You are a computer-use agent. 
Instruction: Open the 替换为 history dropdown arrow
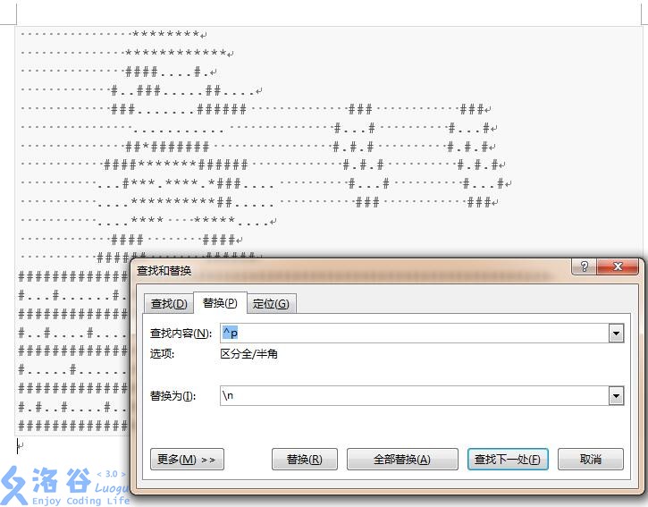[616, 396]
